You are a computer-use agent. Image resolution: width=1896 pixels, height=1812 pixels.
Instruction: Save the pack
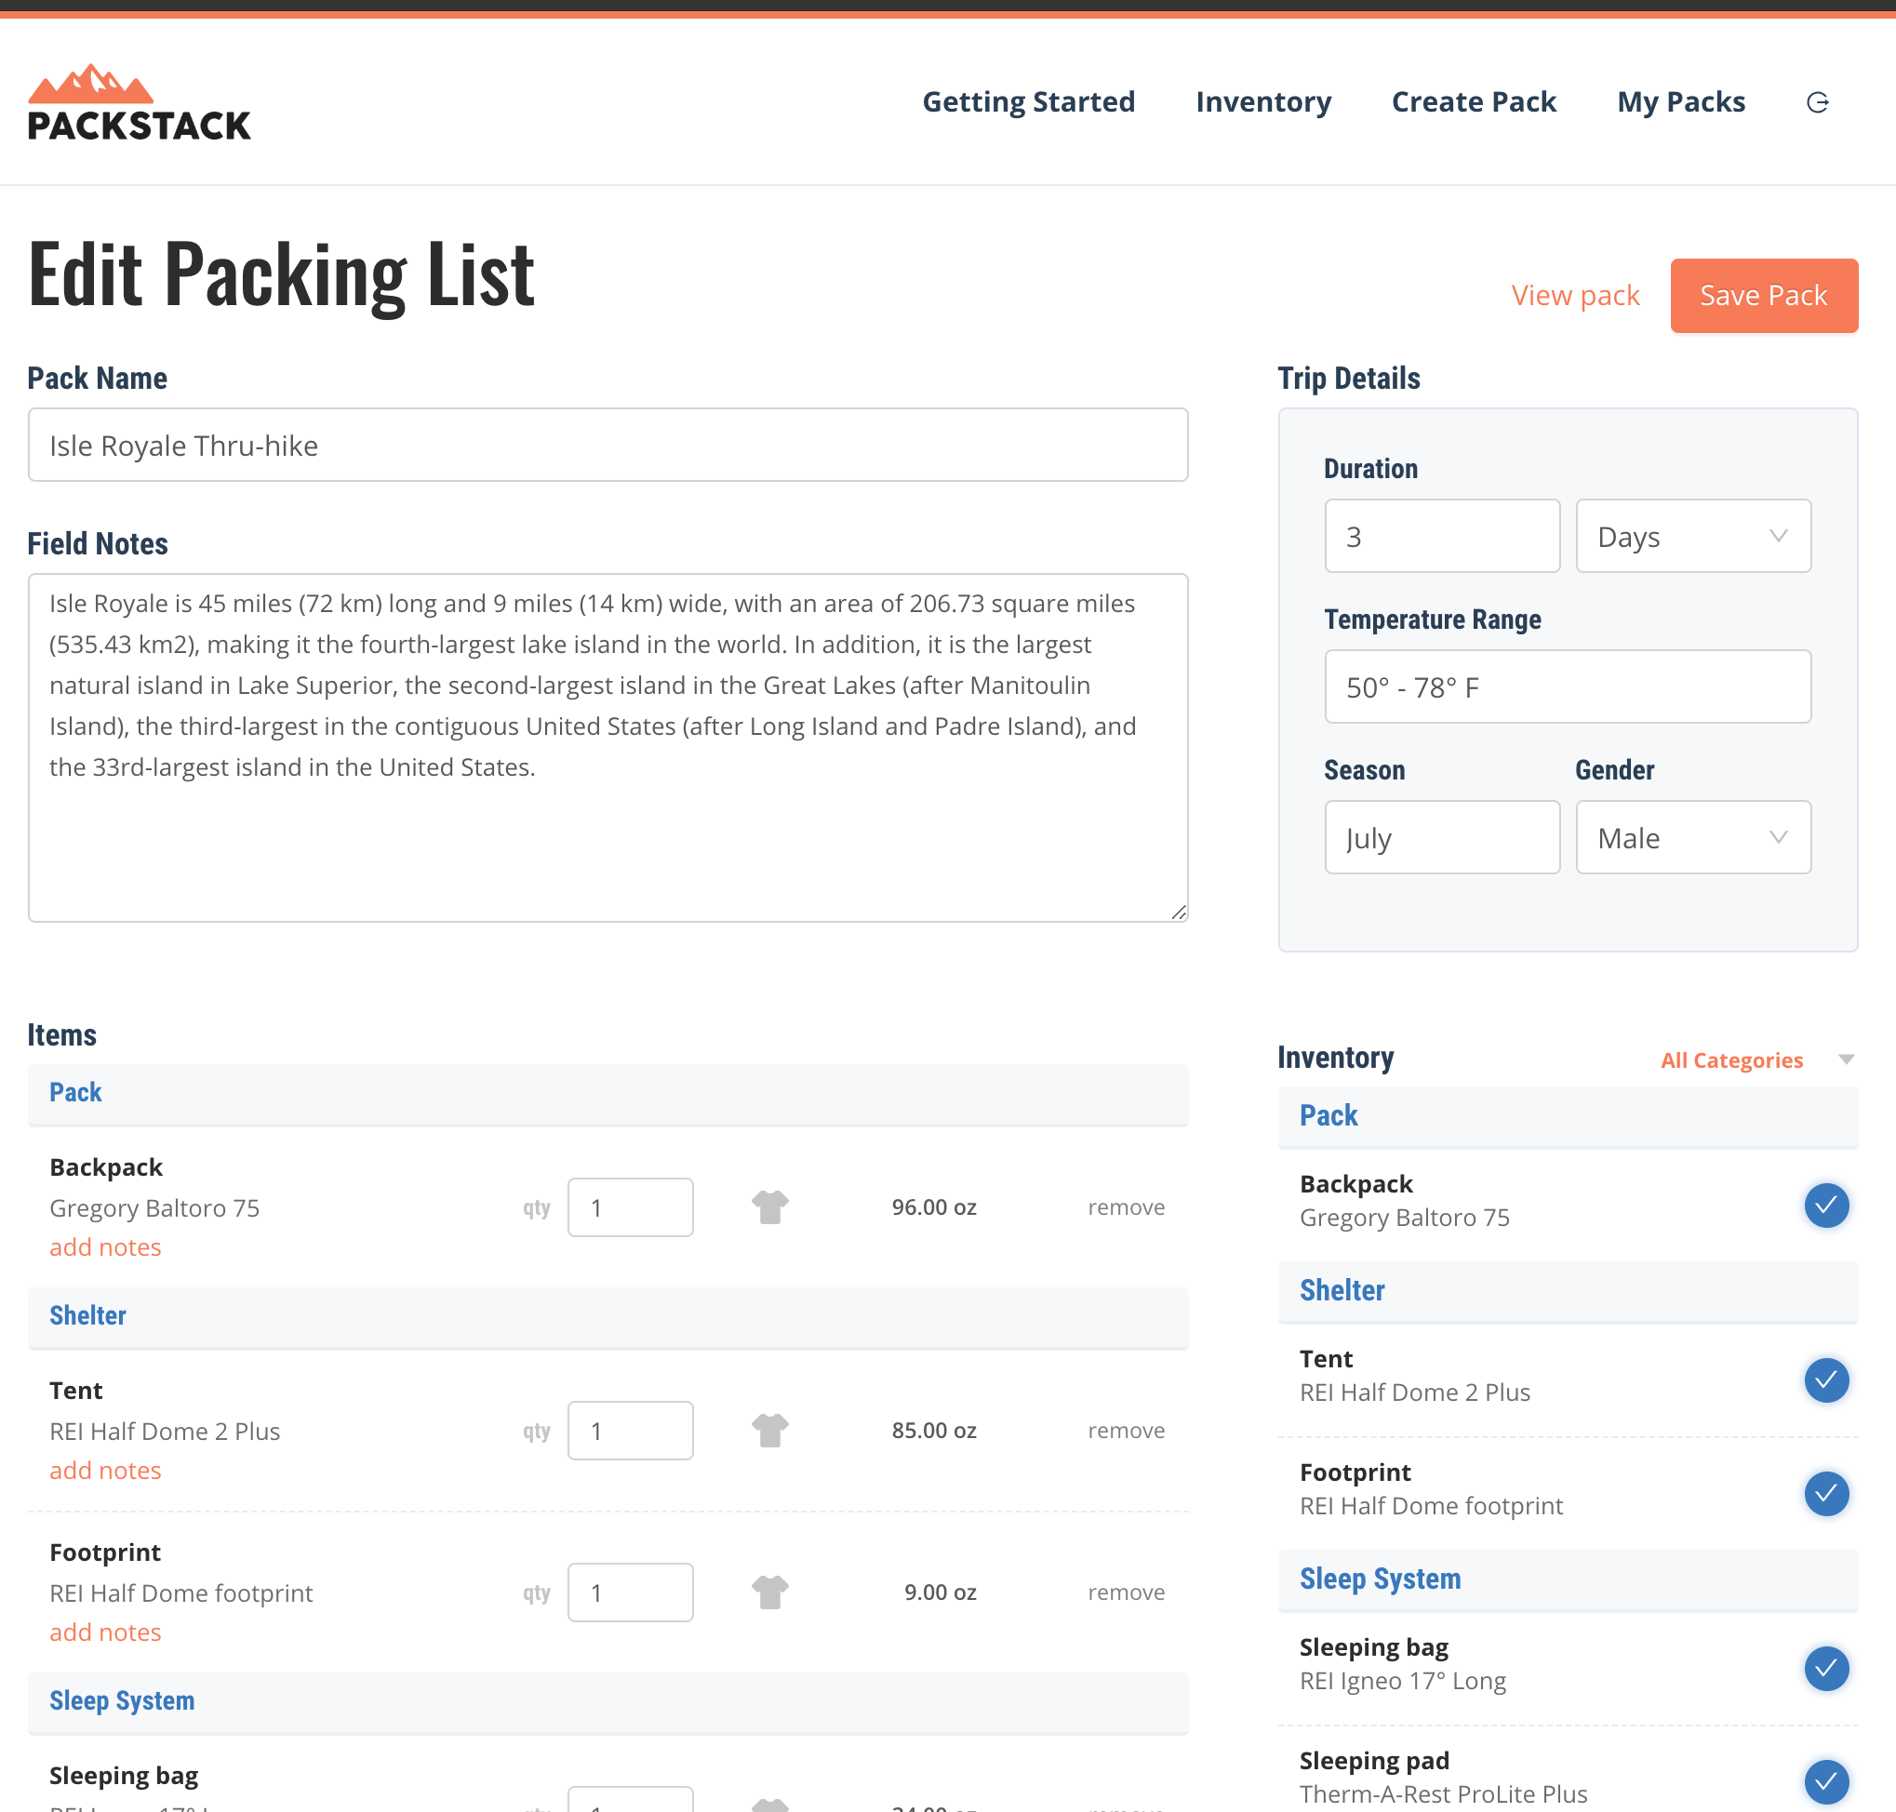1764,296
